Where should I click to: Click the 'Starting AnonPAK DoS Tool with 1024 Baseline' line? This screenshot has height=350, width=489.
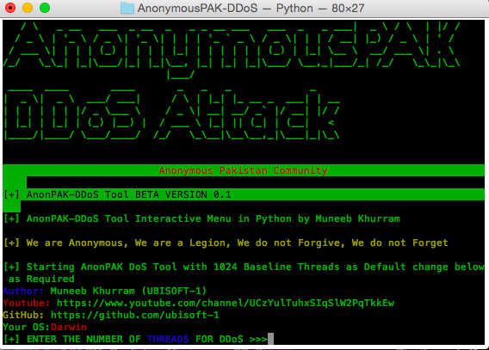point(244,267)
